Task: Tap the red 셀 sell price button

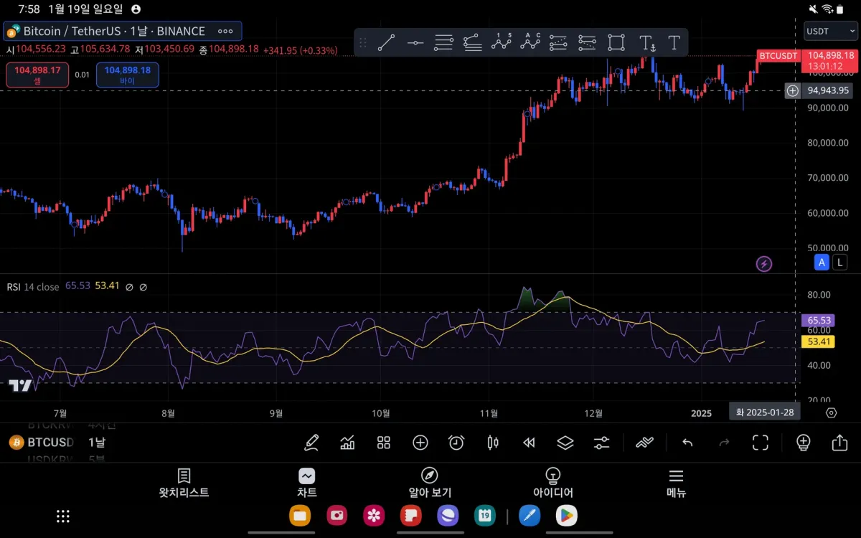Action: coord(37,75)
